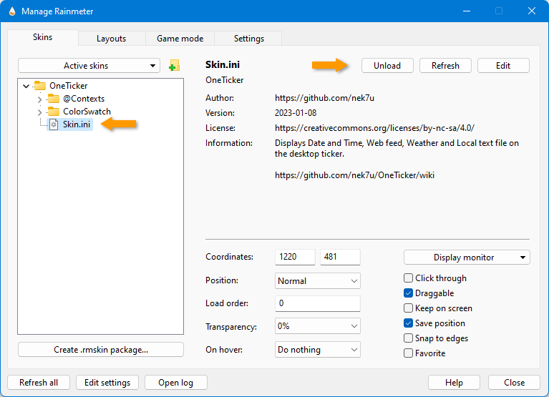Viewport: 549px width, 397px height.
Task: Open the Transparency dropdown showing 0%
Action: tap(318, 326)
